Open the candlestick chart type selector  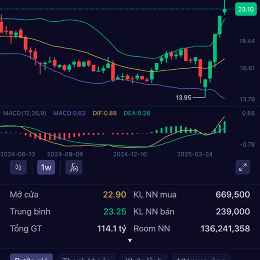click(x=18, y=167)
